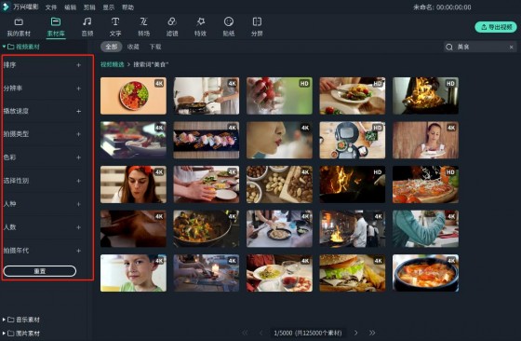This screenshot has width=521, height=341.
Task: Select the woman cooking at stove thumbnail
Action: click(207, 96)
